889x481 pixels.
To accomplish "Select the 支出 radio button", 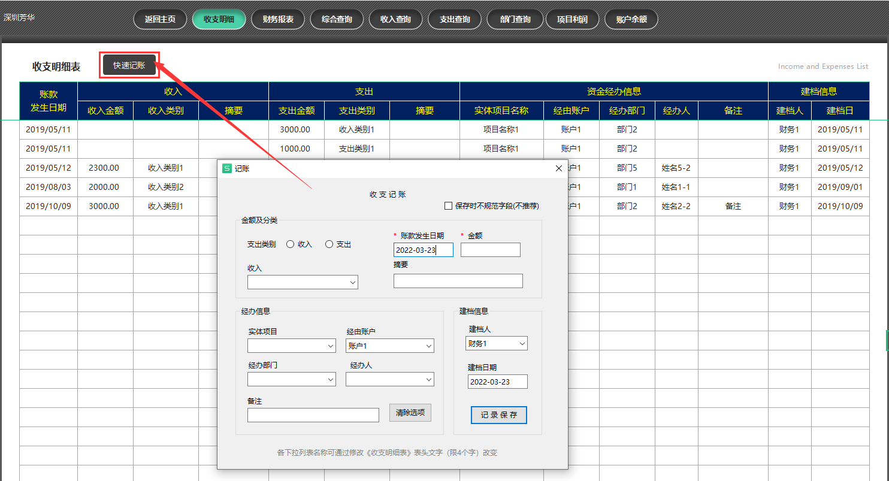I will 329,244.
